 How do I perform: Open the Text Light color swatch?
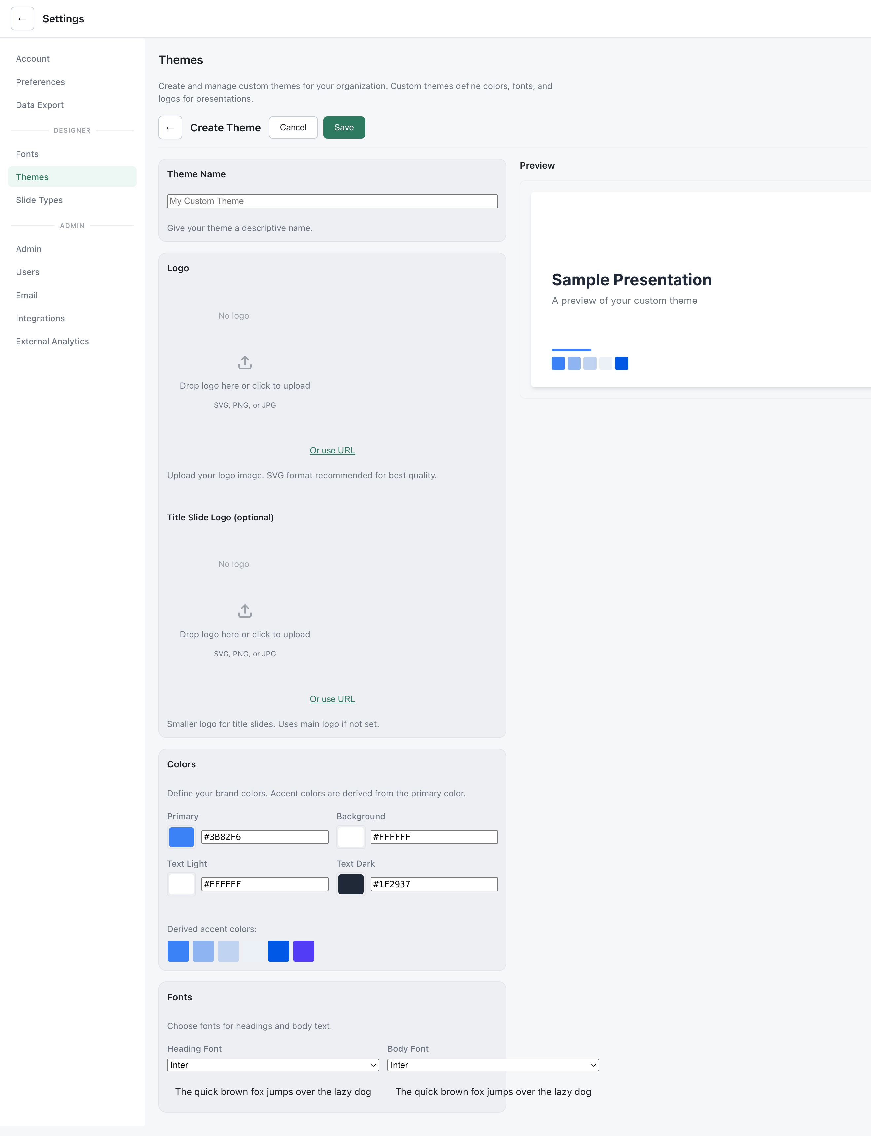point(182,884)
